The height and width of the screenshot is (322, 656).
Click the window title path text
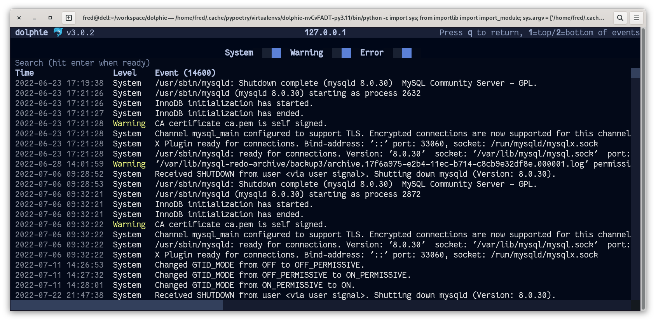[344, 18]
